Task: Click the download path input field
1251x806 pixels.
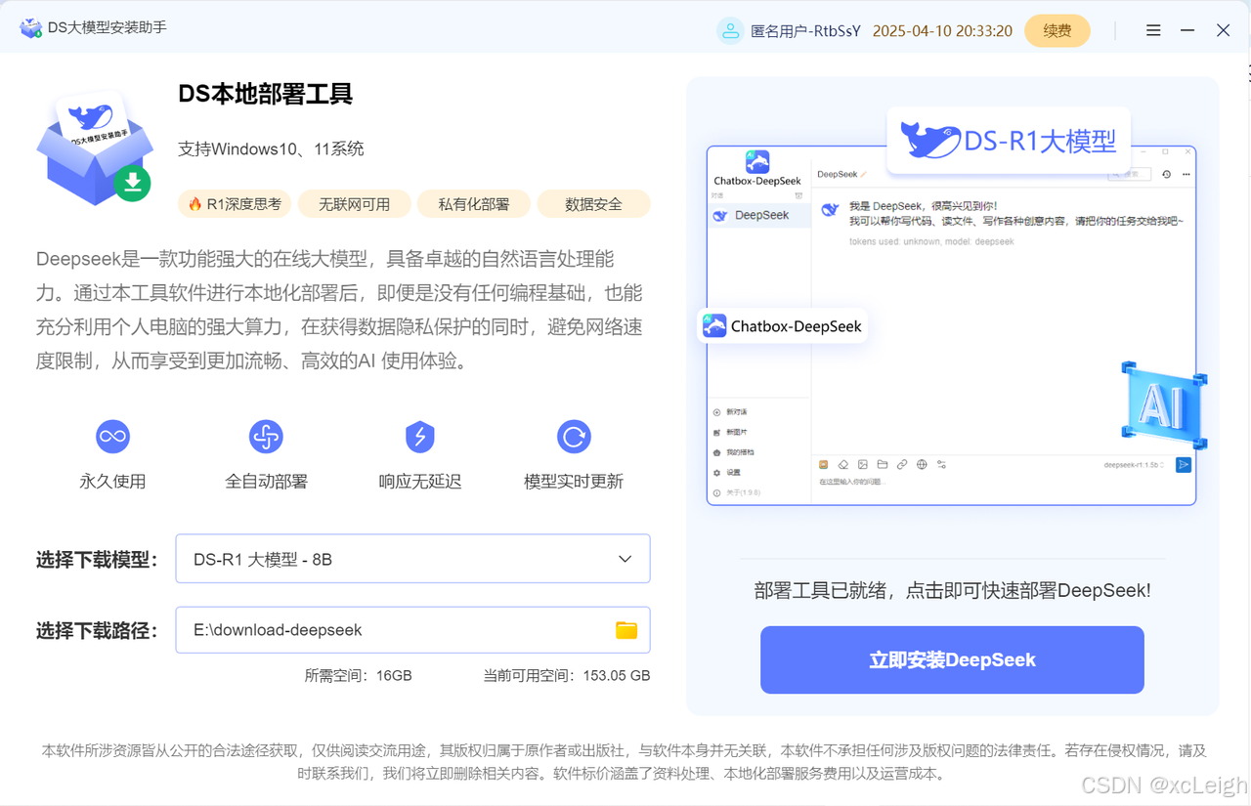Action: click(412, 630)
